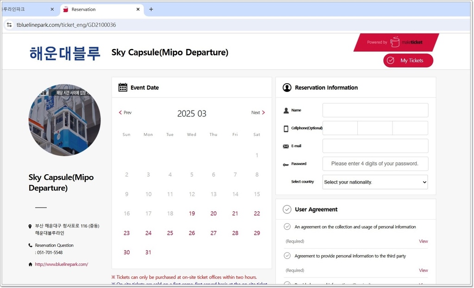474x288 pixels.
Task: Click the Password key icon
Action: [x=286, y=165]
